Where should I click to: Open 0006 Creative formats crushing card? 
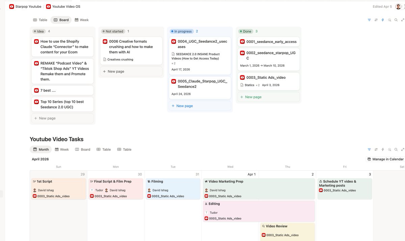[131, 51]
